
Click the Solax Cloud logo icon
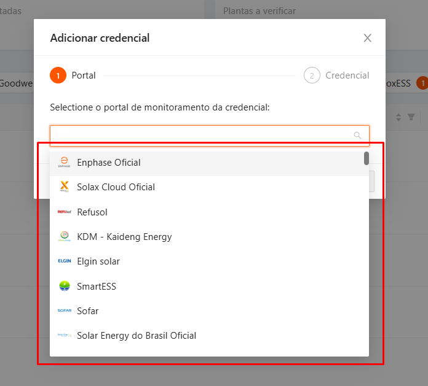(x=65, y=187)
